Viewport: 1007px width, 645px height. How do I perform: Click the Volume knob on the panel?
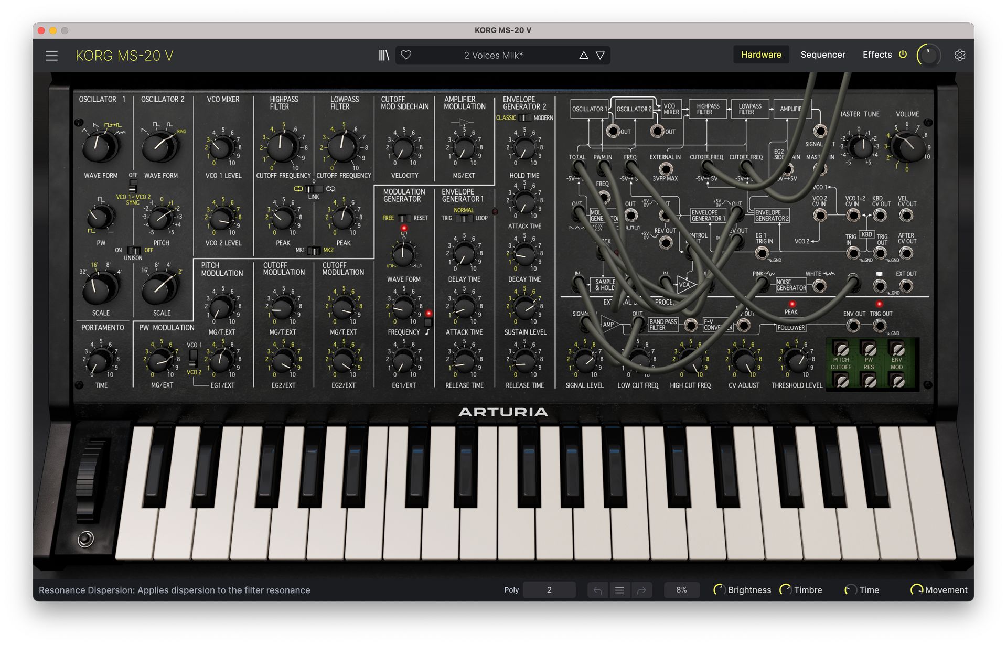coord(908,147)
